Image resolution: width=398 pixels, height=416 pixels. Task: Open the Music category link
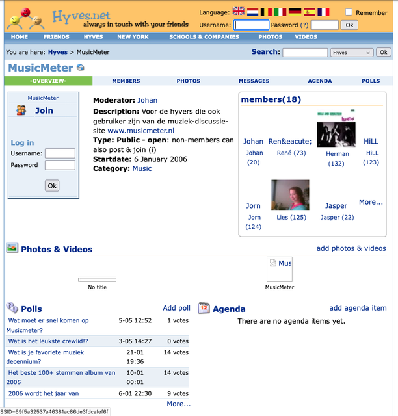tap(142, 168)
